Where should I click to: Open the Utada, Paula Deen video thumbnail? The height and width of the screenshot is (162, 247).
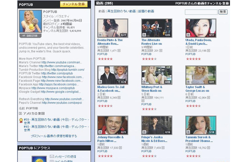pos(201,28)
